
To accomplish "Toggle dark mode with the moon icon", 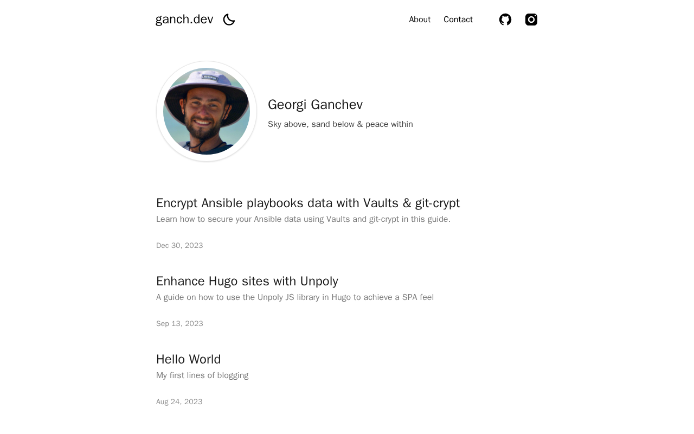I will [x=229, y=20].
